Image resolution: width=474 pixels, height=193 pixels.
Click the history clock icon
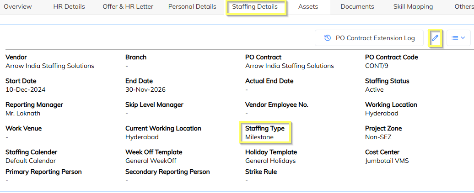(328, 38)
